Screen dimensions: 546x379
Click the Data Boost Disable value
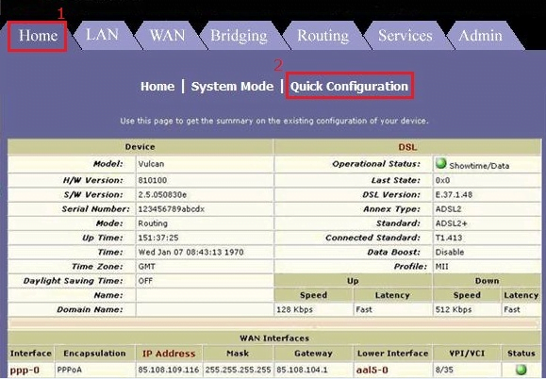(x=450, y=252)
